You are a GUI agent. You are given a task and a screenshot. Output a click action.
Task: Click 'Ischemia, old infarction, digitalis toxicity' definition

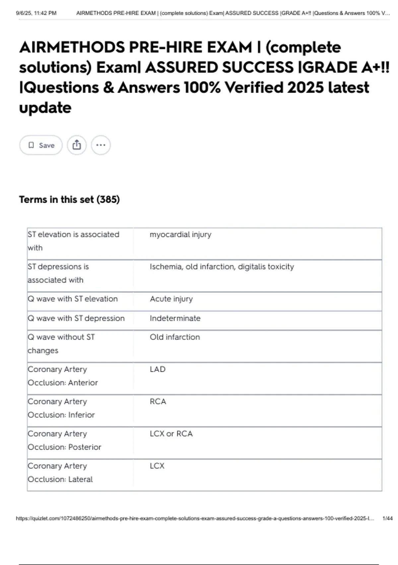(222, 267)
